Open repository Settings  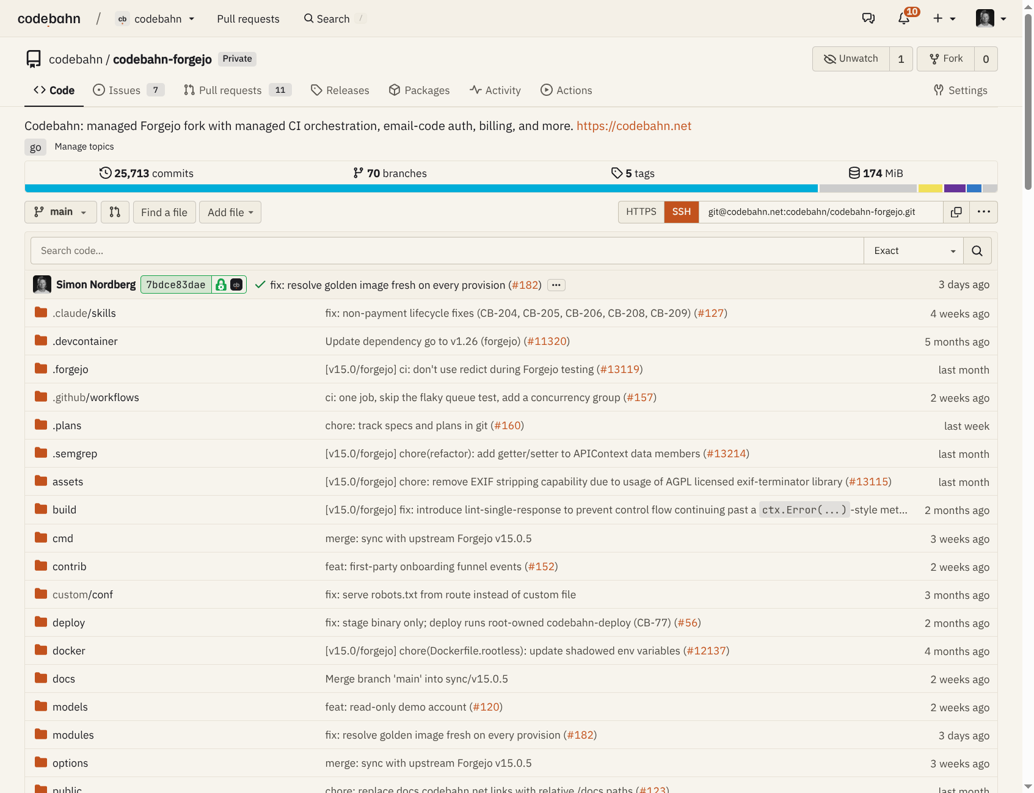(x=960, y=90)
